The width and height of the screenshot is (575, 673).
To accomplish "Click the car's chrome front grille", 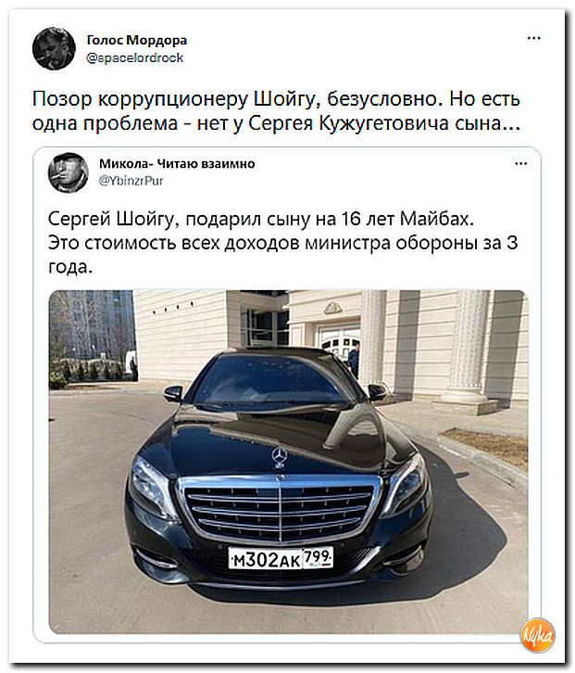I will click(x=280, y=507).
